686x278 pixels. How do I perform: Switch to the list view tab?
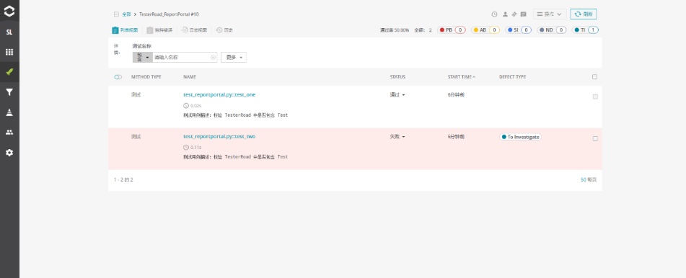(x=125, y=30)
